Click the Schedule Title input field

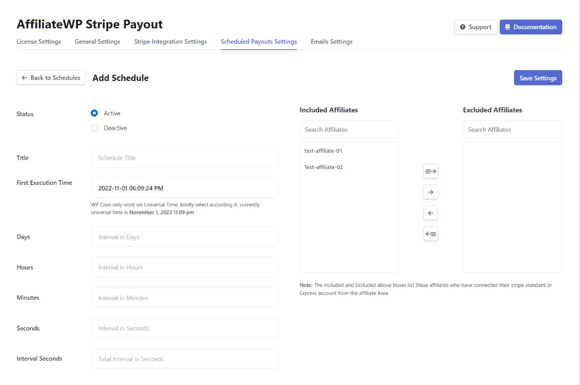coord(184,158)
